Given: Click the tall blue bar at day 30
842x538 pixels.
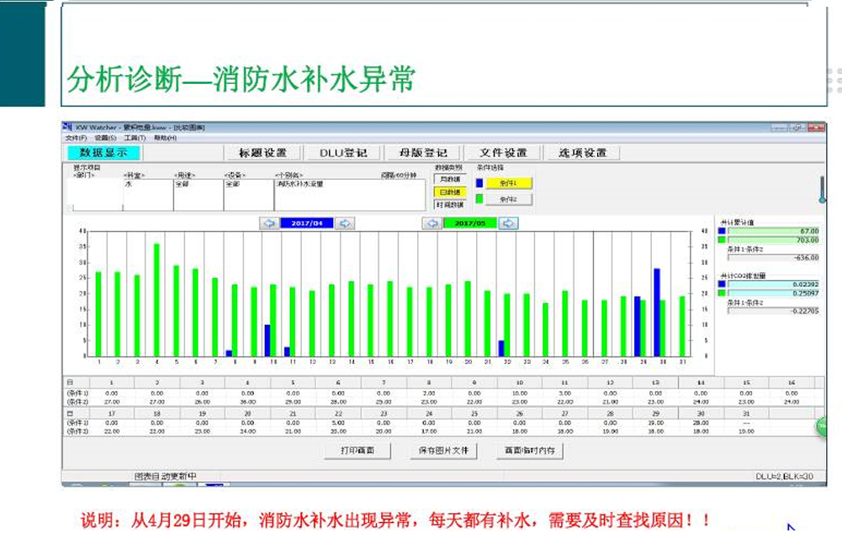Looking at the screenshot, I should 657,312.
